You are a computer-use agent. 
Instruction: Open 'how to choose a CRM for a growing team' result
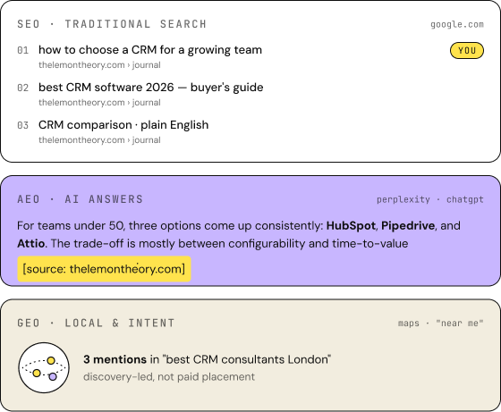click(150, 50)
